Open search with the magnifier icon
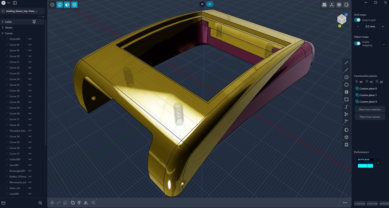The image size is (389, 208). tap(40, 203)
